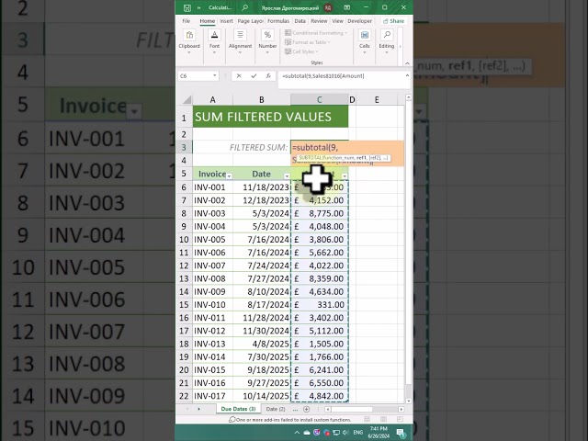The image size is (588, 441).
Task: Switch to the View tab
Action: [x=337, y=21]
